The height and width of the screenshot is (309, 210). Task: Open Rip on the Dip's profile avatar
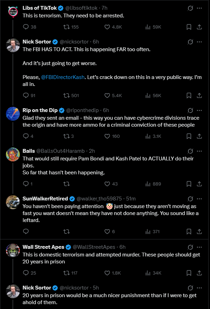coord(13,114)
